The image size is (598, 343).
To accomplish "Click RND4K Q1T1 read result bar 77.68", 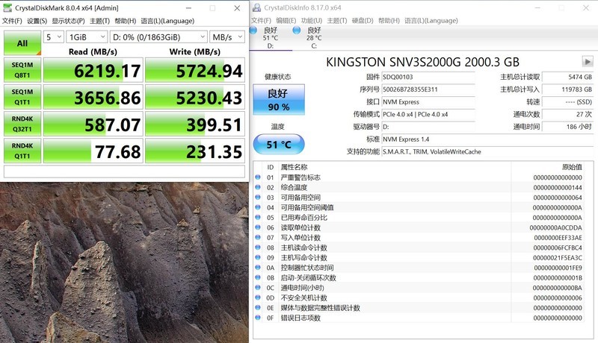I will 93,151.
